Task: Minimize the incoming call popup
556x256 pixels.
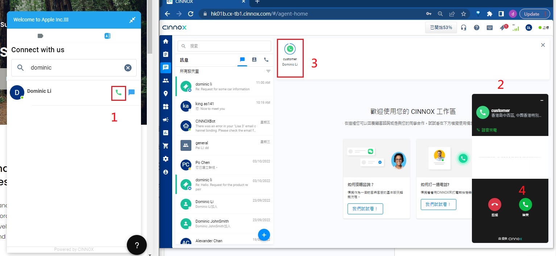Action: pos(542,100)
